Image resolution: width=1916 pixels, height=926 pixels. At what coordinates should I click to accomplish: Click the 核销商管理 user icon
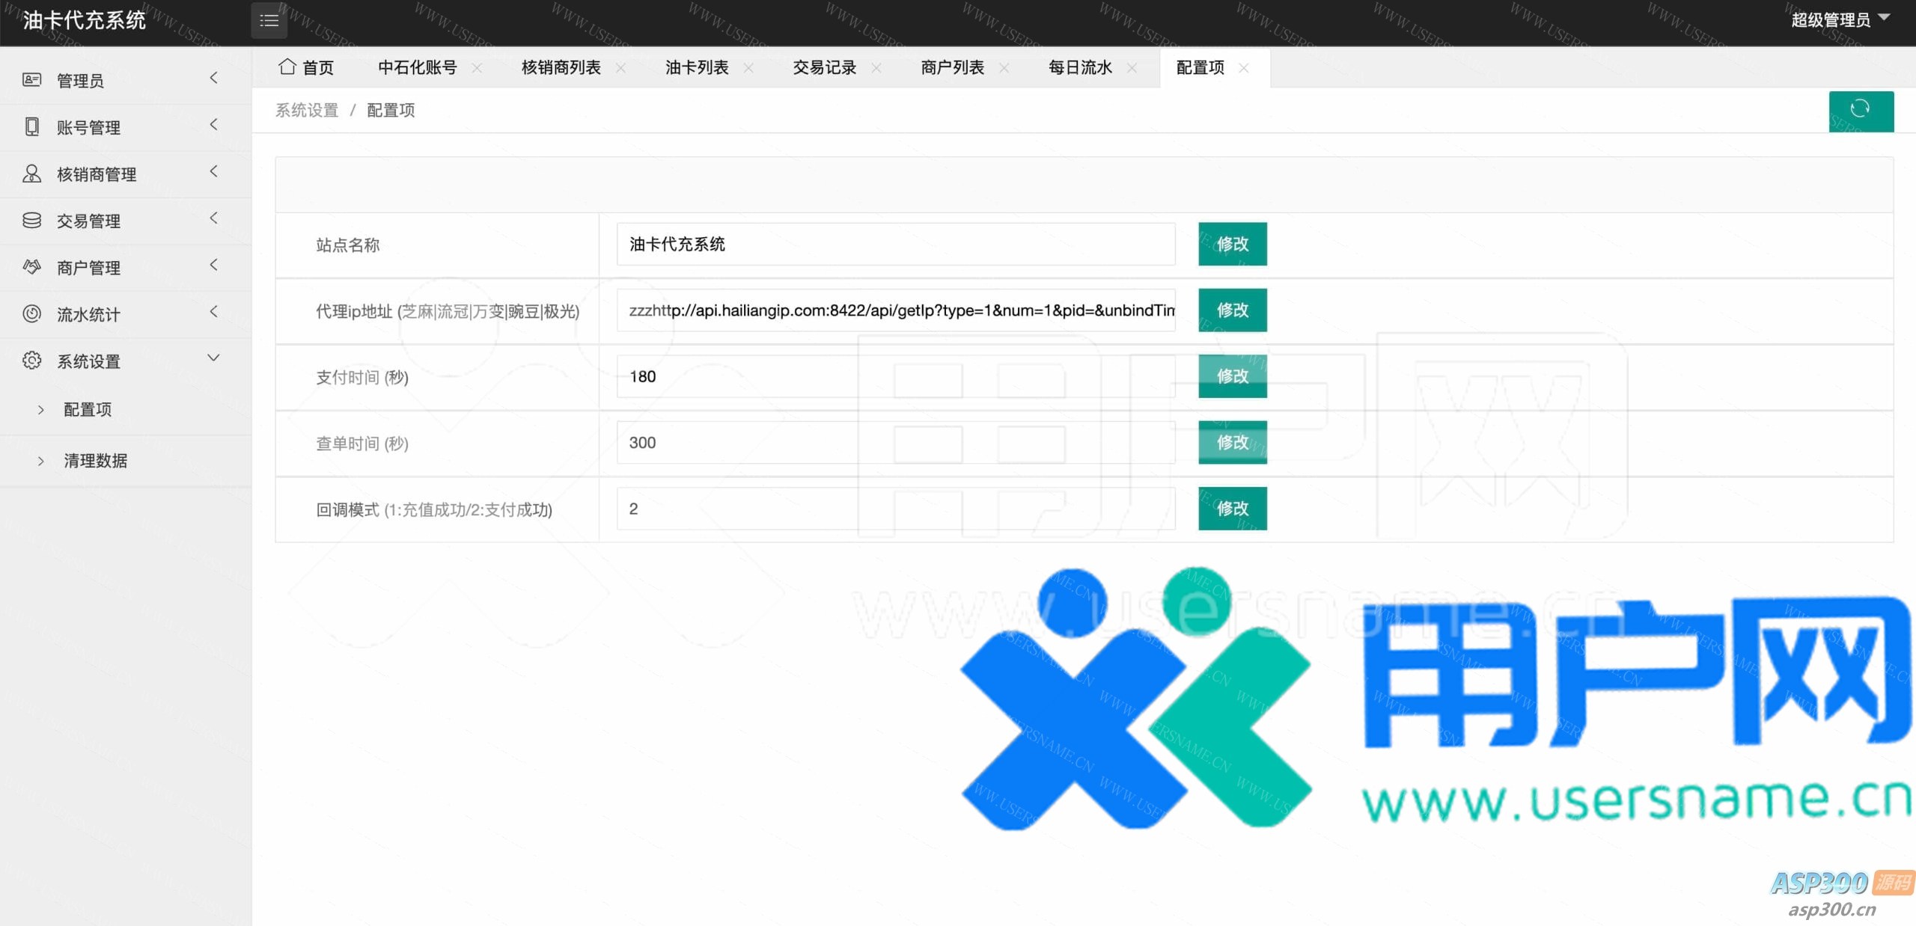pos(31,174)
